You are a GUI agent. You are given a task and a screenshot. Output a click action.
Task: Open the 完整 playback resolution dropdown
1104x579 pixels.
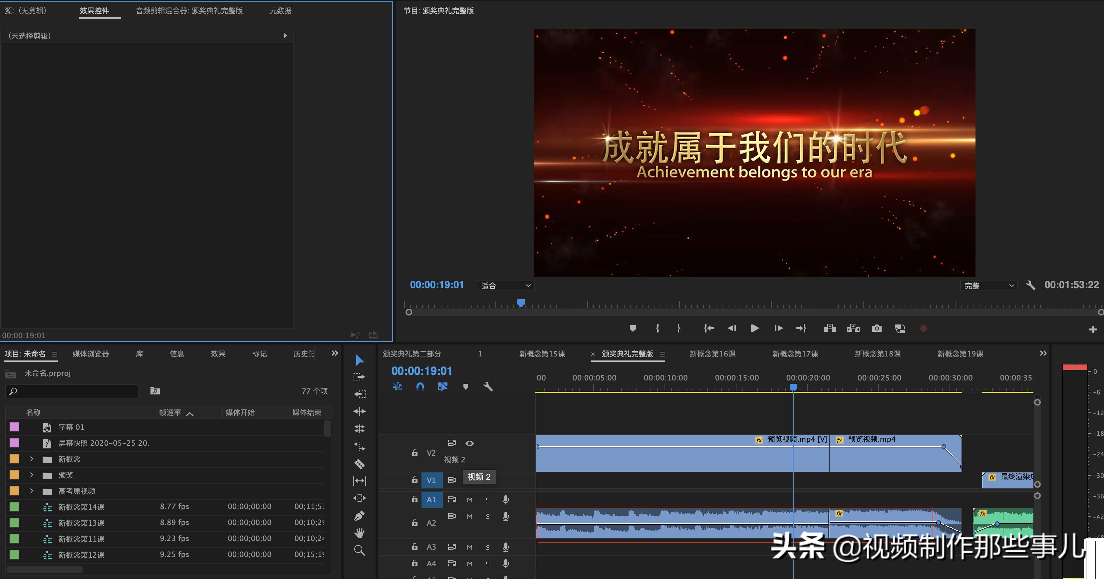coord(989,285)
